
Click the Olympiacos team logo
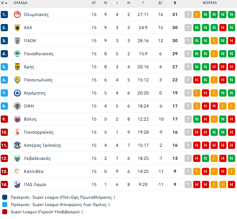pos(17,15)
